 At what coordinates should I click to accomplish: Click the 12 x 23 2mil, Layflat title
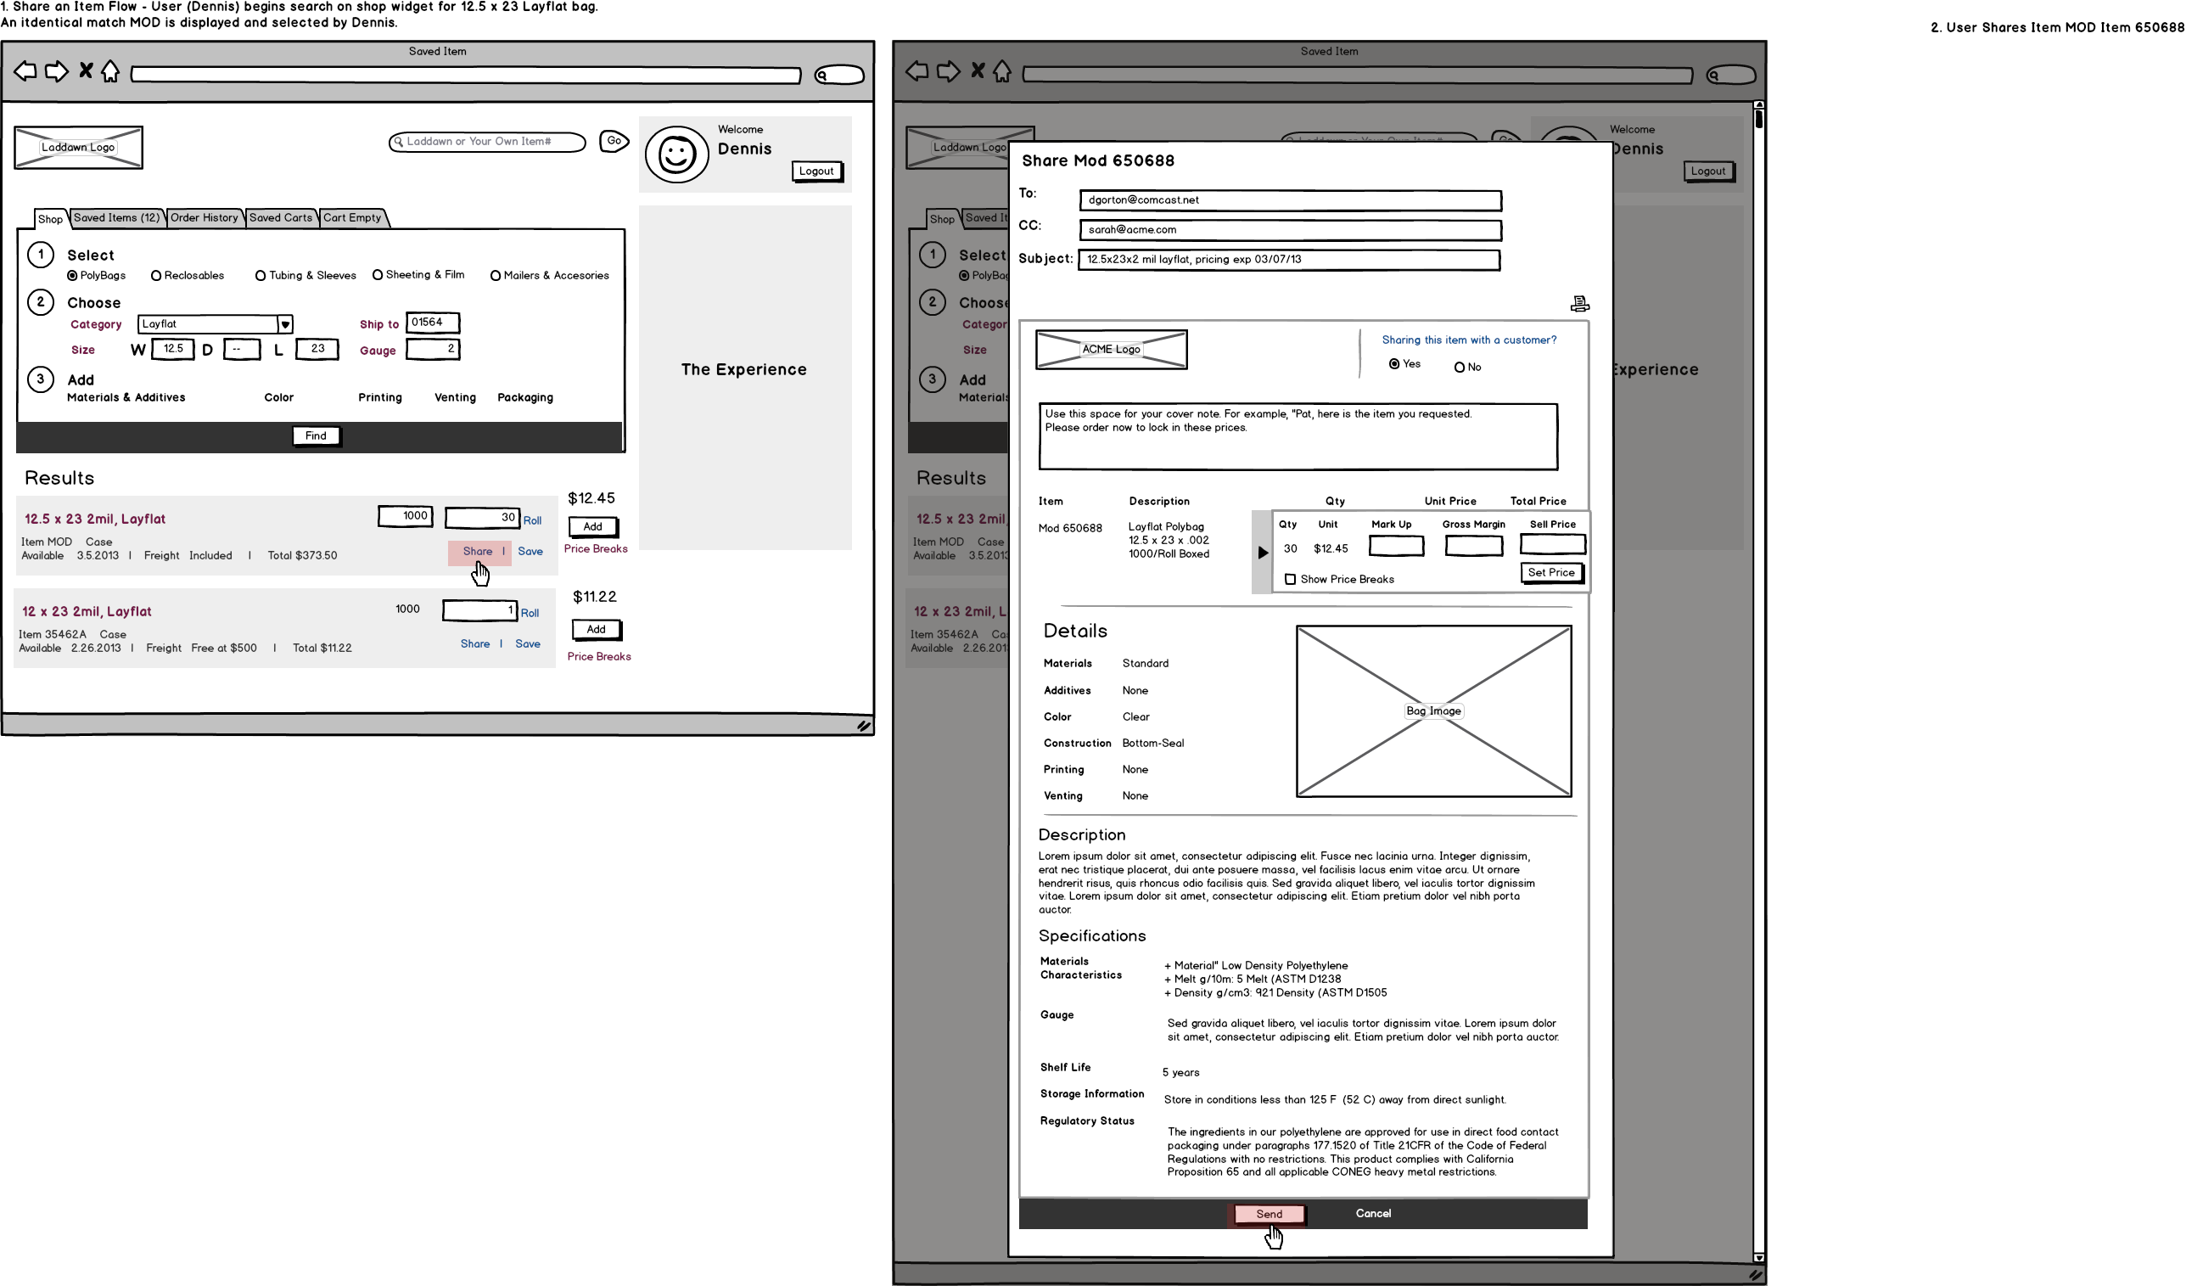87,612
